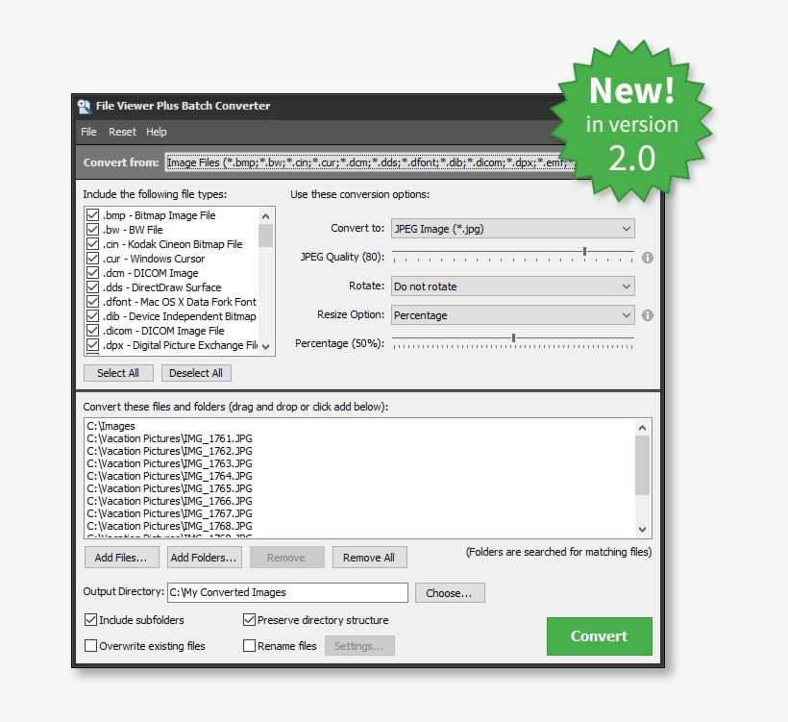Image resolution: width=788 pixels, height=722 pixels.
Task: Uncheck the .bmp Bitmap Image File checkbox
Action: click(x=92, y=215)
